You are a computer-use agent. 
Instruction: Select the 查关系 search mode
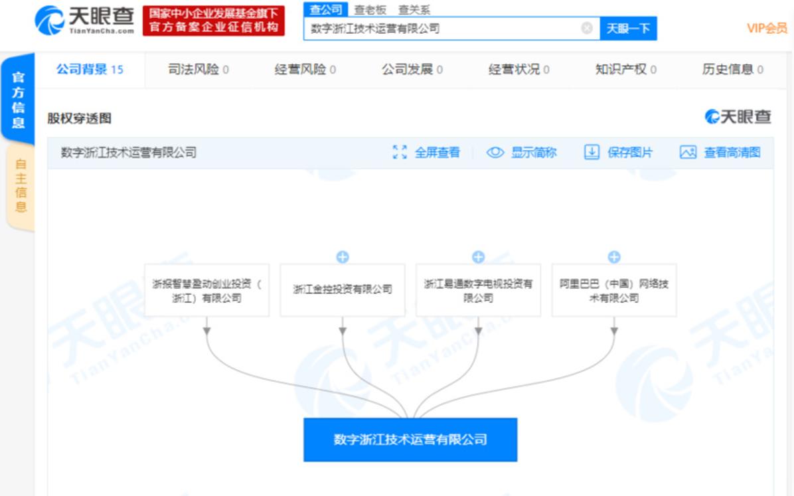point(414,9)
